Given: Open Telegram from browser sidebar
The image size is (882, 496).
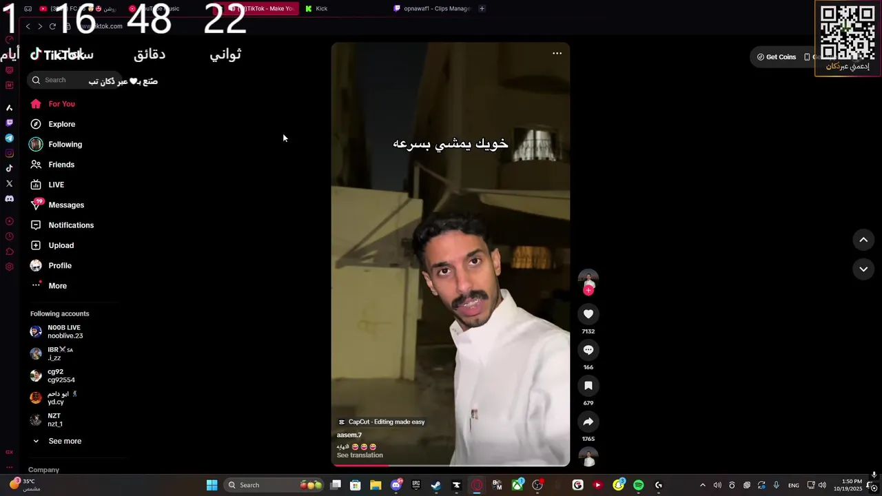Looking at the screenshot, I should point(9,138).
